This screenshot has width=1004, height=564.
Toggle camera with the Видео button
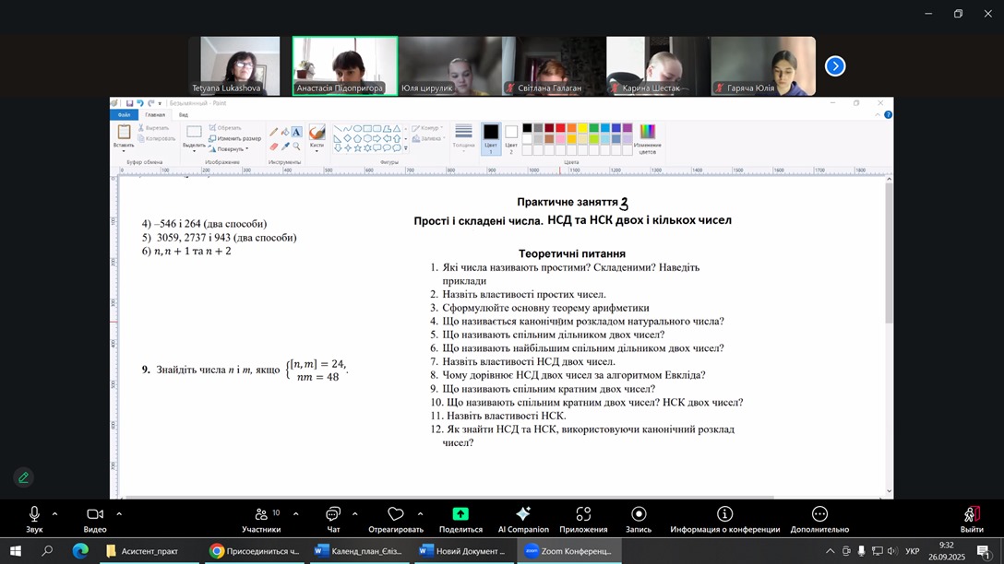(95, 519)
